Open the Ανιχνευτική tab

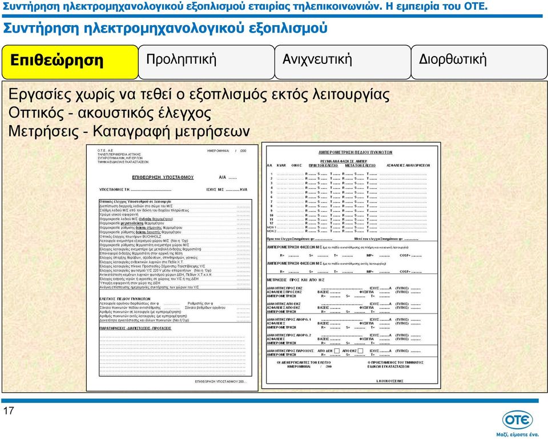click(343, 62)
